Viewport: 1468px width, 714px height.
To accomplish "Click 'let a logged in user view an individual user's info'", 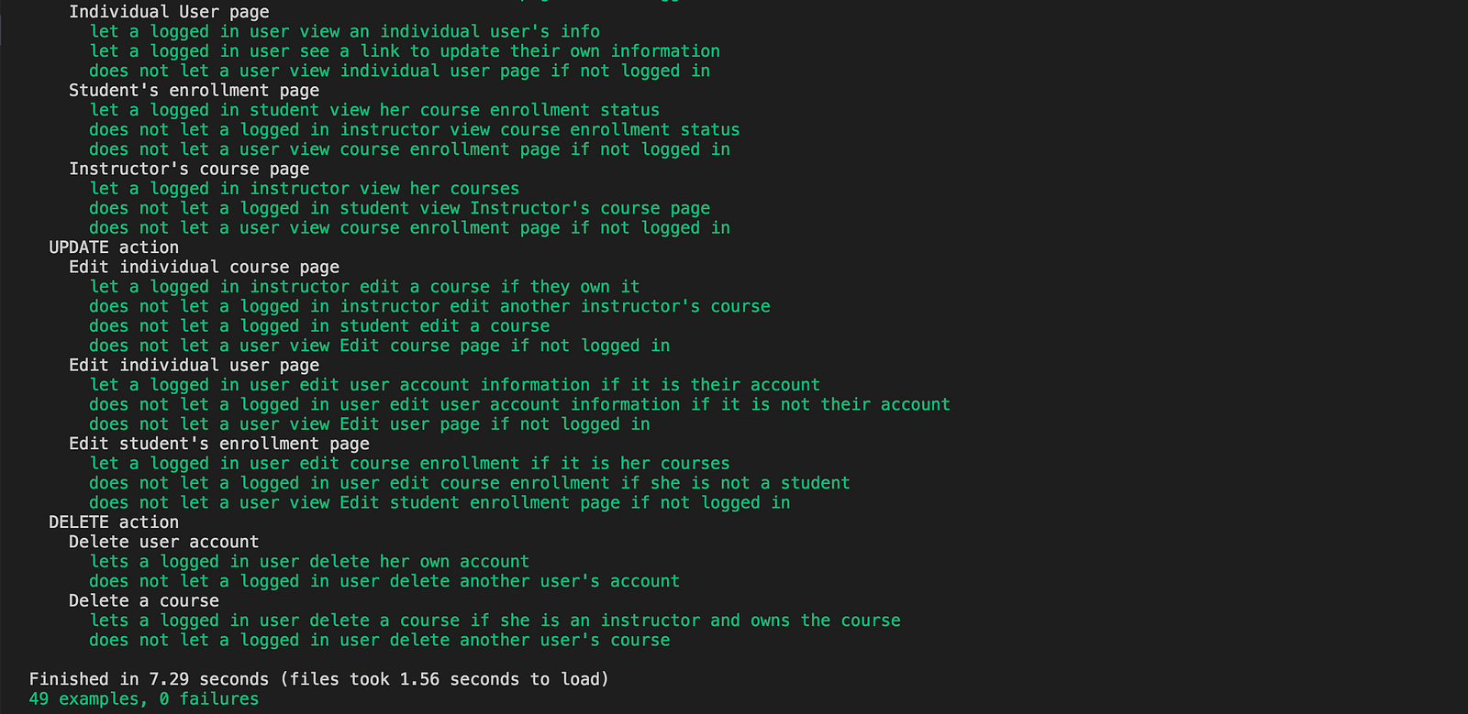I will click(x=345, y=32).
